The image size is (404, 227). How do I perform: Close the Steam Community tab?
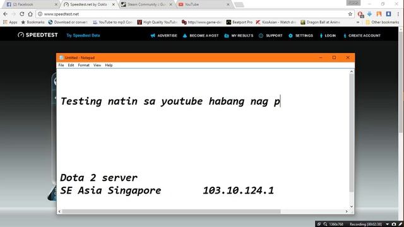[170, 4]
